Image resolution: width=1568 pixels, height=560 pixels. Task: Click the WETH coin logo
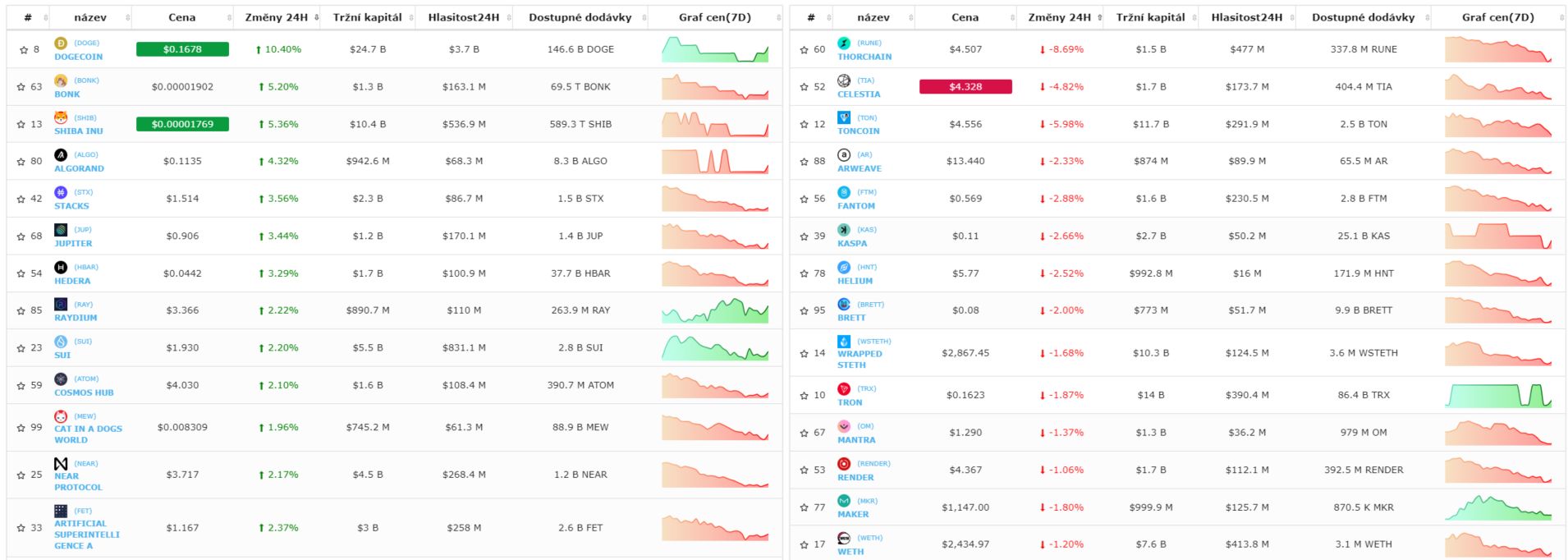click(844, 538)
